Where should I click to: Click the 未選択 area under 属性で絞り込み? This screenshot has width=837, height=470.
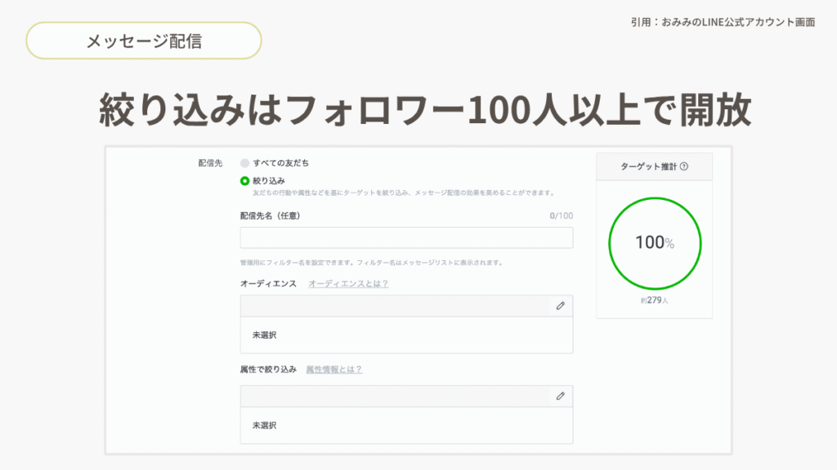coord(264,425)
